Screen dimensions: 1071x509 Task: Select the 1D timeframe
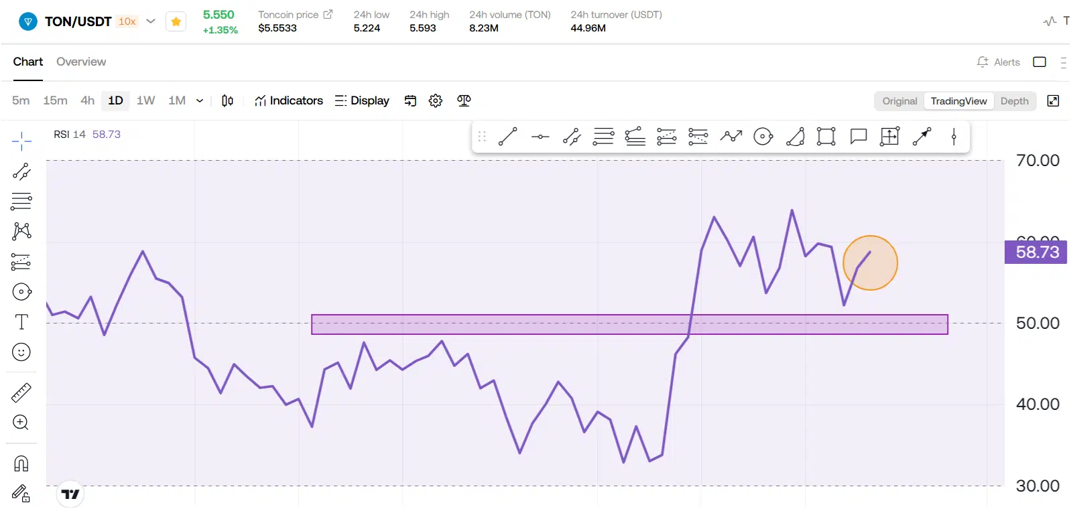pyautogui.click(x=115, y=100)
